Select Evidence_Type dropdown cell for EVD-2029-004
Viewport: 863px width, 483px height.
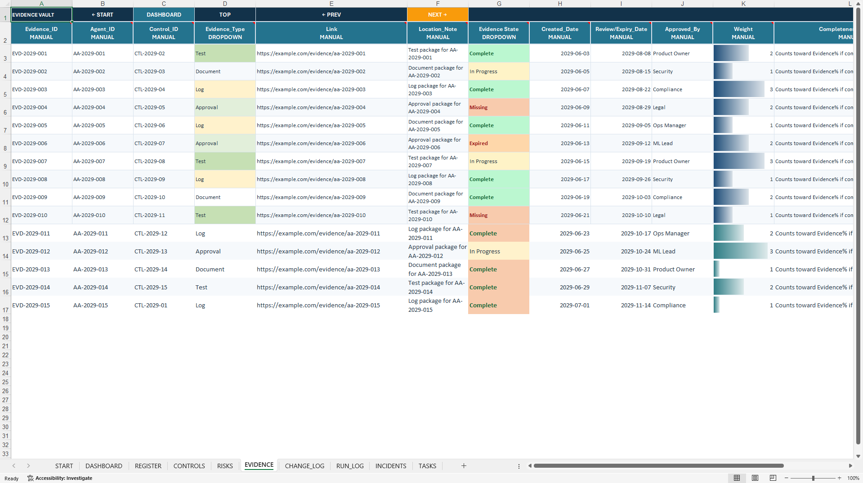click(x=225, y=107)
